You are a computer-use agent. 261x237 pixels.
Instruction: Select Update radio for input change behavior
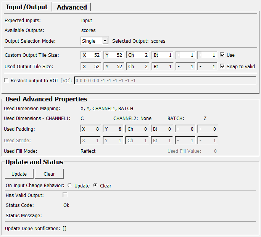tap(69, 186)
